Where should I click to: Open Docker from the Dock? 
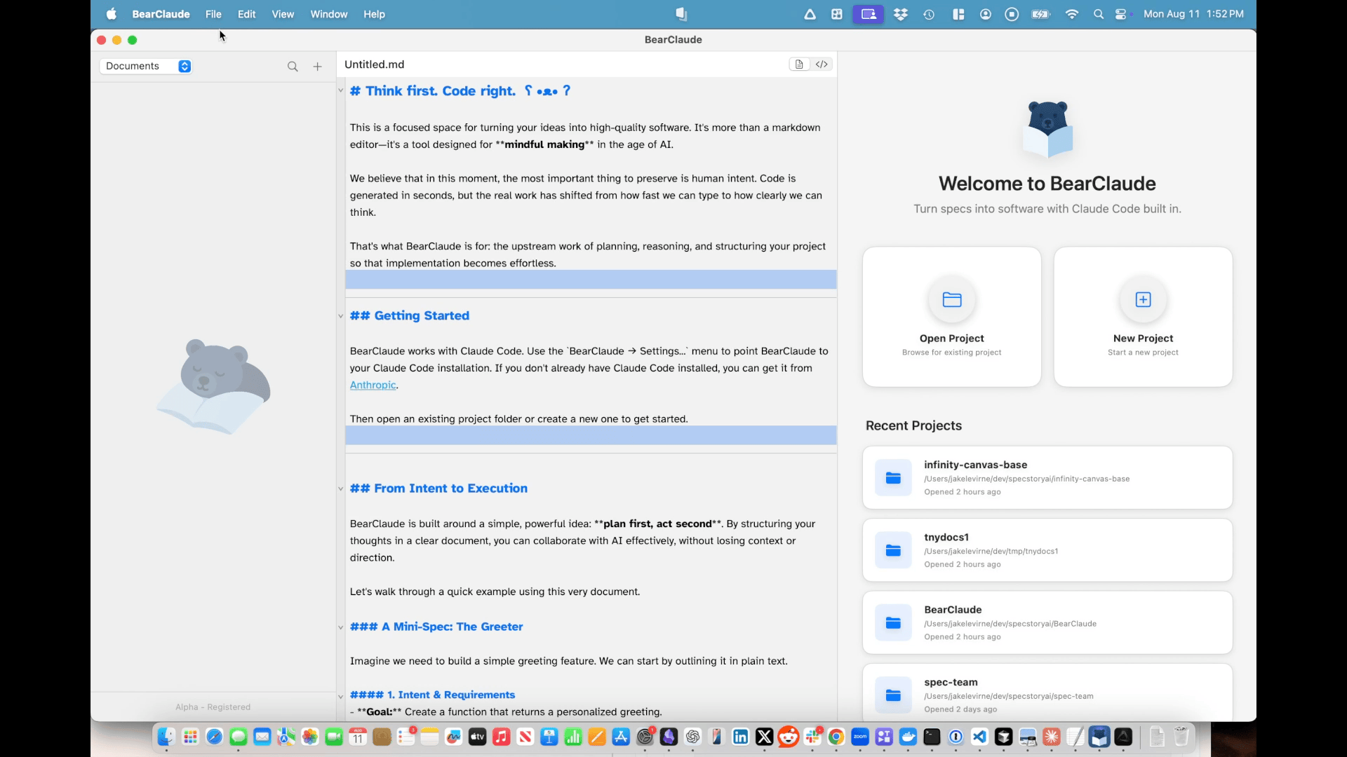pyautogui.click(x=908, y=737)
